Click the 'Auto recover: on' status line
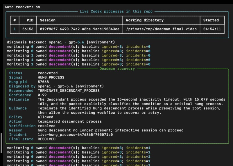The image size is (233, 166). 22,7
